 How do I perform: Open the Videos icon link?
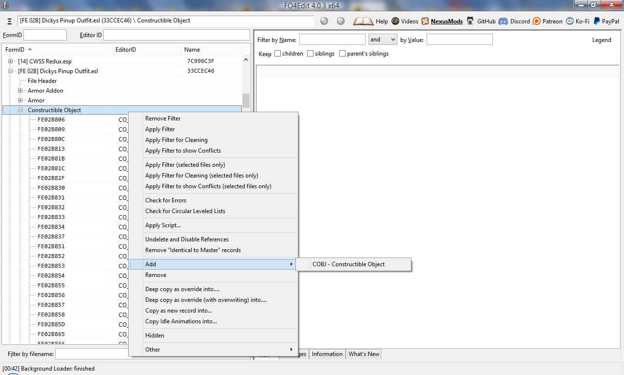[x=395, y=21]
